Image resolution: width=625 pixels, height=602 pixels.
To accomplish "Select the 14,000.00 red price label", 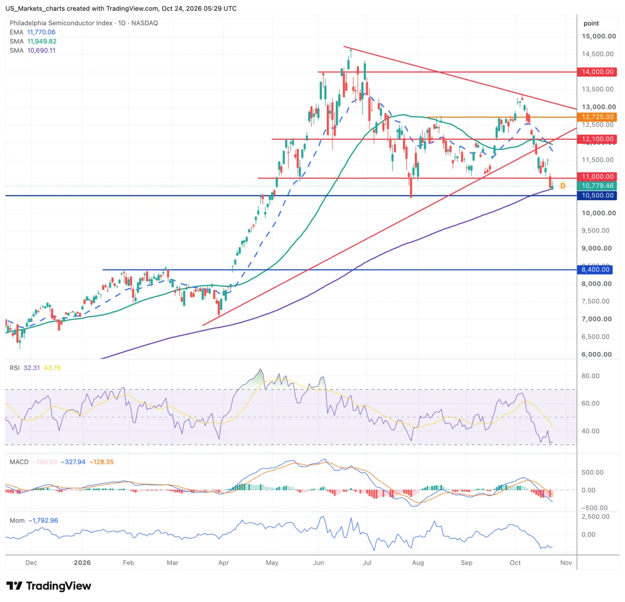I will [597, 72].
